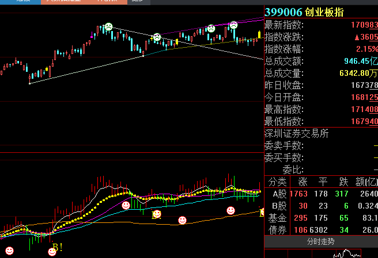Click the 涨 column header
378x258 pixels.
tap(303, 182)
